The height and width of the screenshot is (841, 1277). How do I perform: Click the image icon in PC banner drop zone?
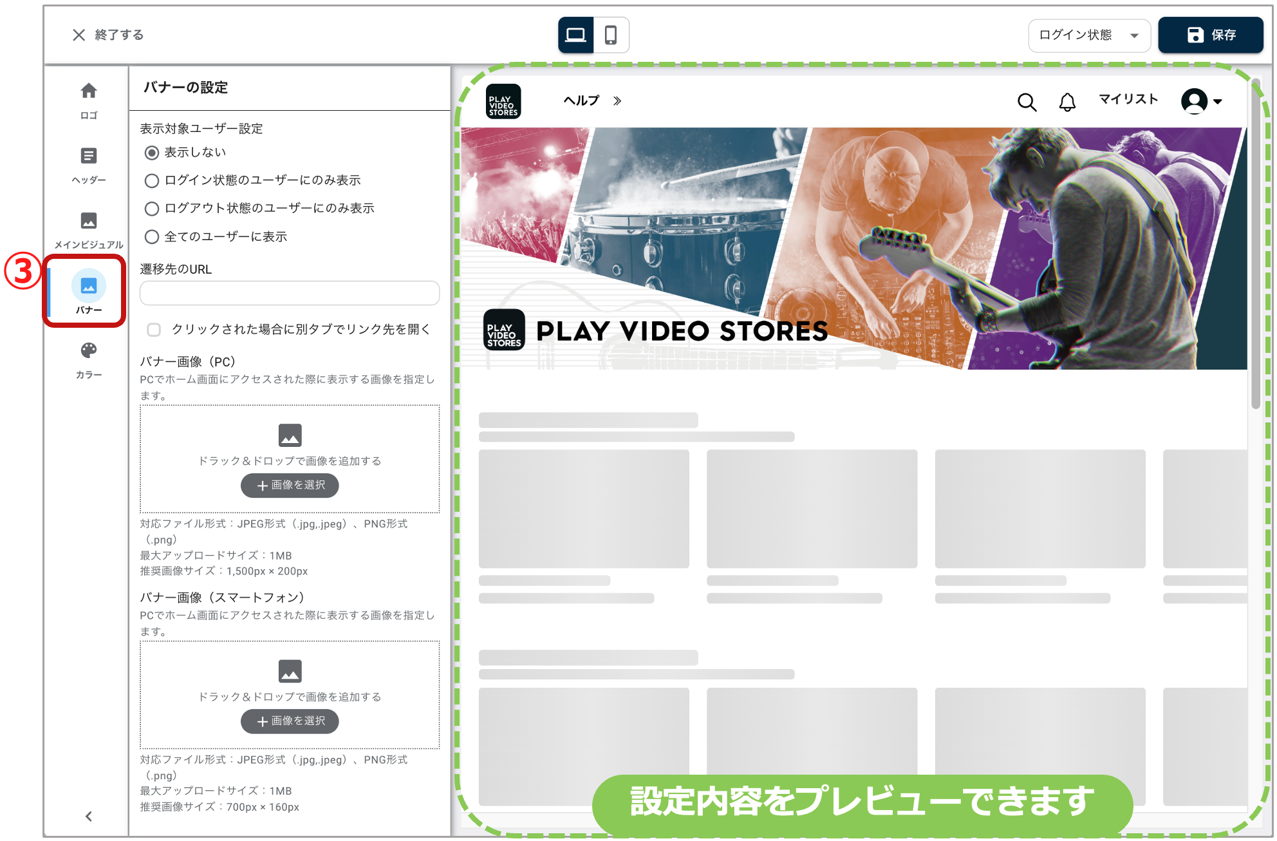coord(290,435)
